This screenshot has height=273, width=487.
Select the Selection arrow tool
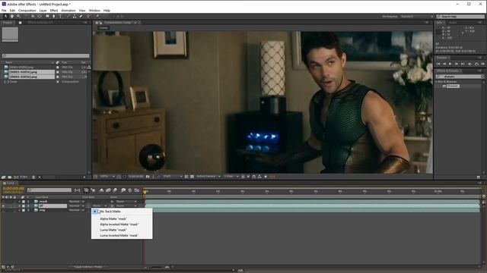5,17
